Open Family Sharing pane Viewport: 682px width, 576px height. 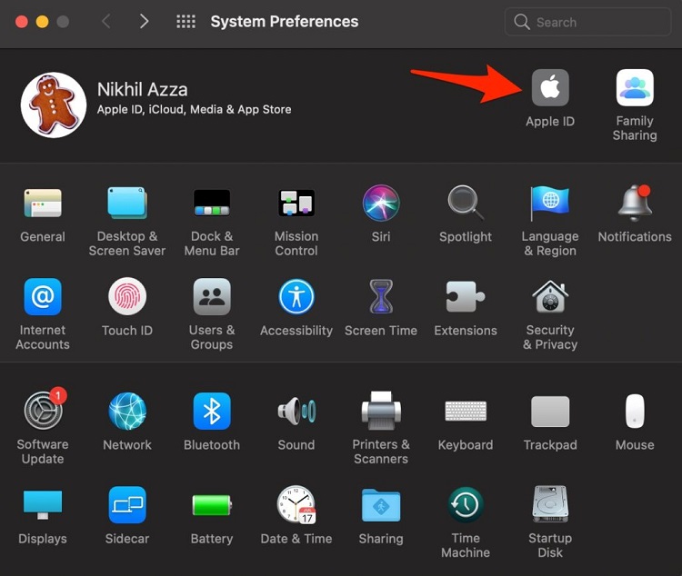tap(634, 88)
